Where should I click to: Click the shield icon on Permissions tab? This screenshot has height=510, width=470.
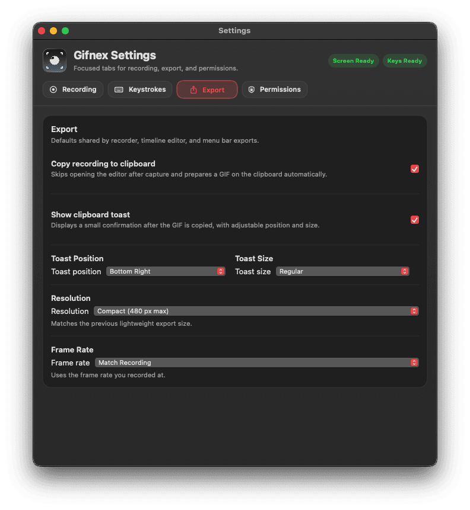251,89
